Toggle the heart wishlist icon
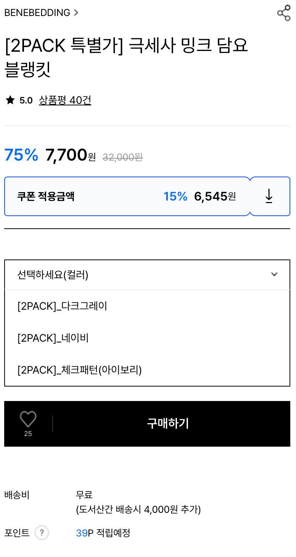296x557 pixels. pos(28,420)
